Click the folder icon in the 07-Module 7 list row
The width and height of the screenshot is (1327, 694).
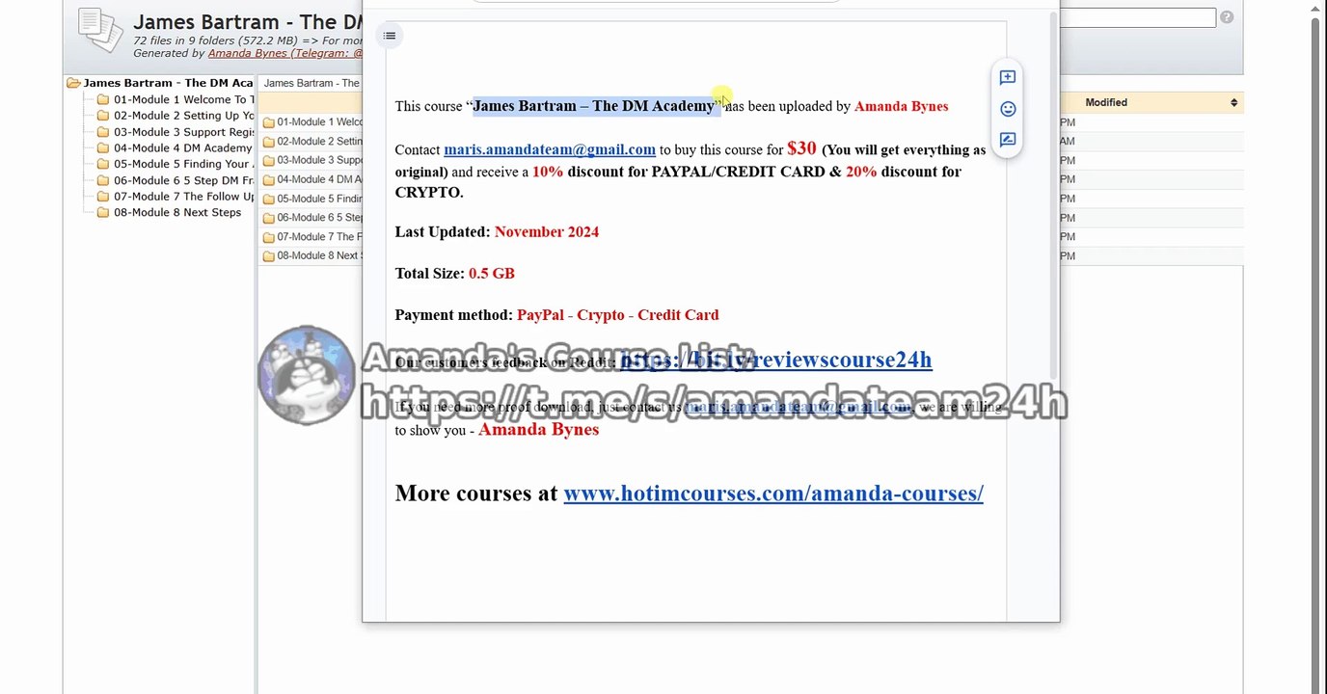269,237
